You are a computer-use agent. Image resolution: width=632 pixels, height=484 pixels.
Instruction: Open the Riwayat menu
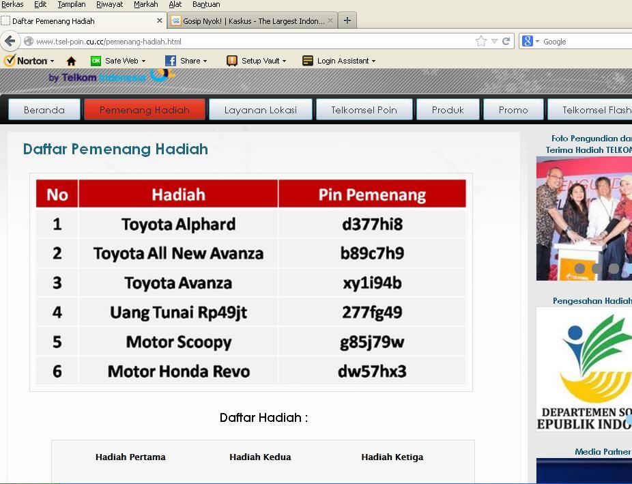tap(109, 4)
